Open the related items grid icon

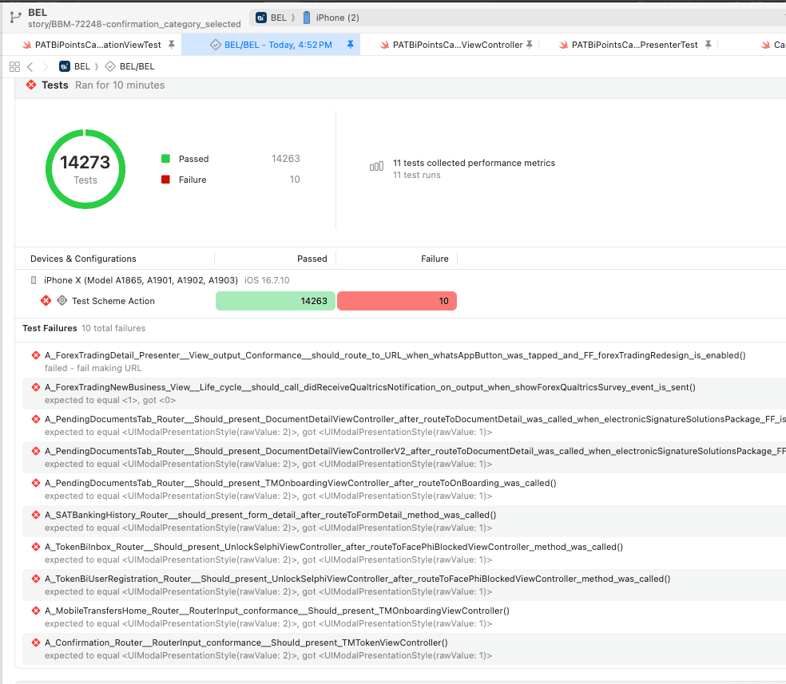point(14,67)
